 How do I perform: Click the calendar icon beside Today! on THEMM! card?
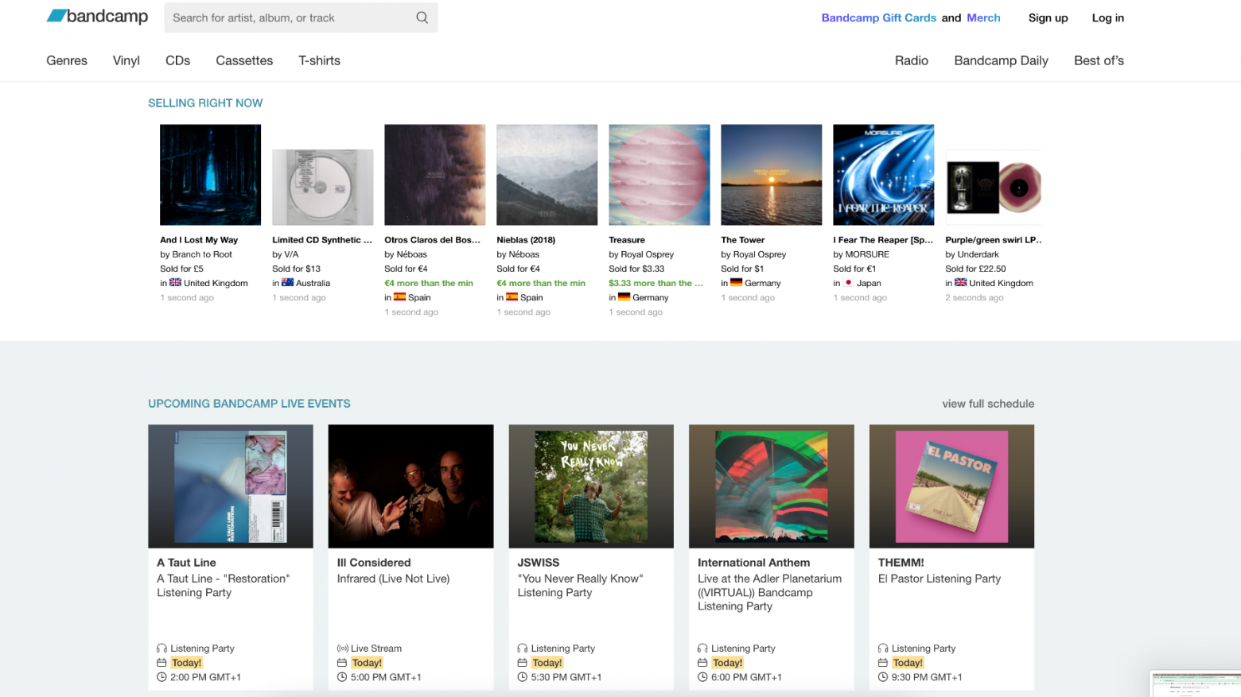[x=884, y=662]
